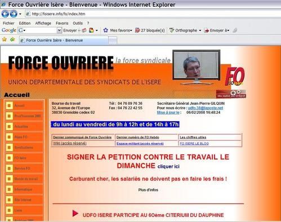
Task: Open the Favorites Center star icon
Action: point(5,39)
